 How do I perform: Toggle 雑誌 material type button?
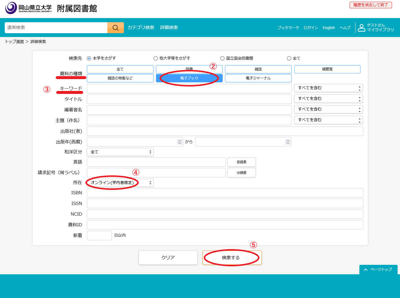tap(258, 69)
